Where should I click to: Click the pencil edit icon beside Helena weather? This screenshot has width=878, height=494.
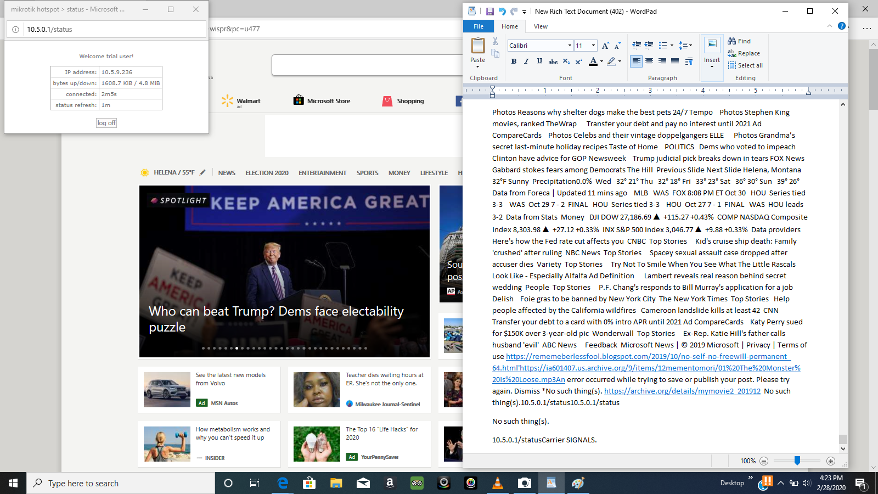click(202, 172)
